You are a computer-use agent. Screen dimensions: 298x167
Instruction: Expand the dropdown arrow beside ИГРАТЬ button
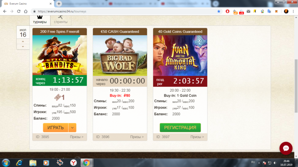coord(73,128)
